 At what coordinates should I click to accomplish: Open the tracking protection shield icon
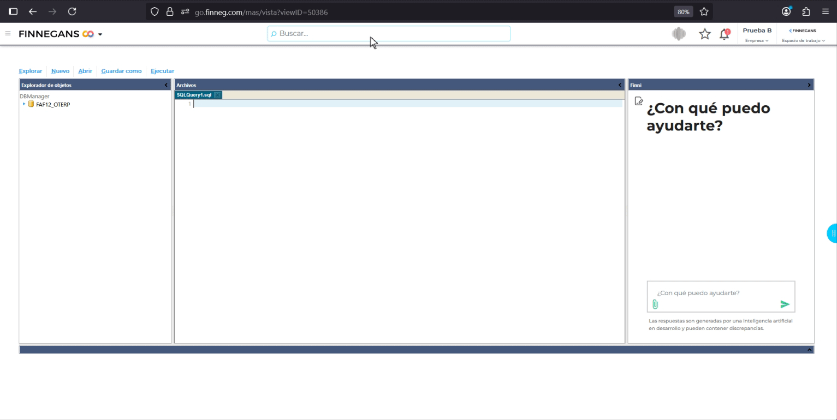155,11
